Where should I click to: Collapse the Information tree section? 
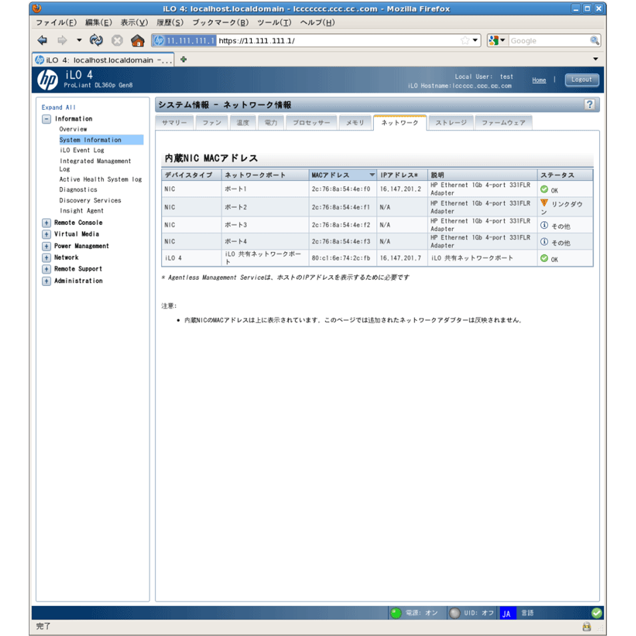tap(46, 119)
